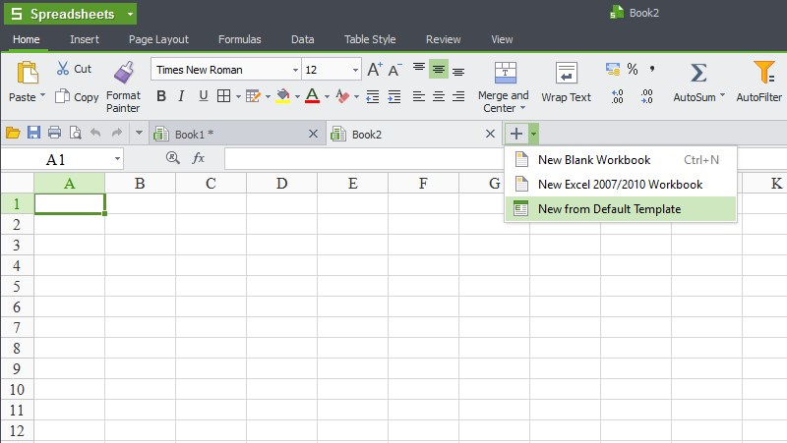The height and width of the screenshot is (443, 787).
Task: Cut selection with the scissors icon
Action: (x=62, y=68)
